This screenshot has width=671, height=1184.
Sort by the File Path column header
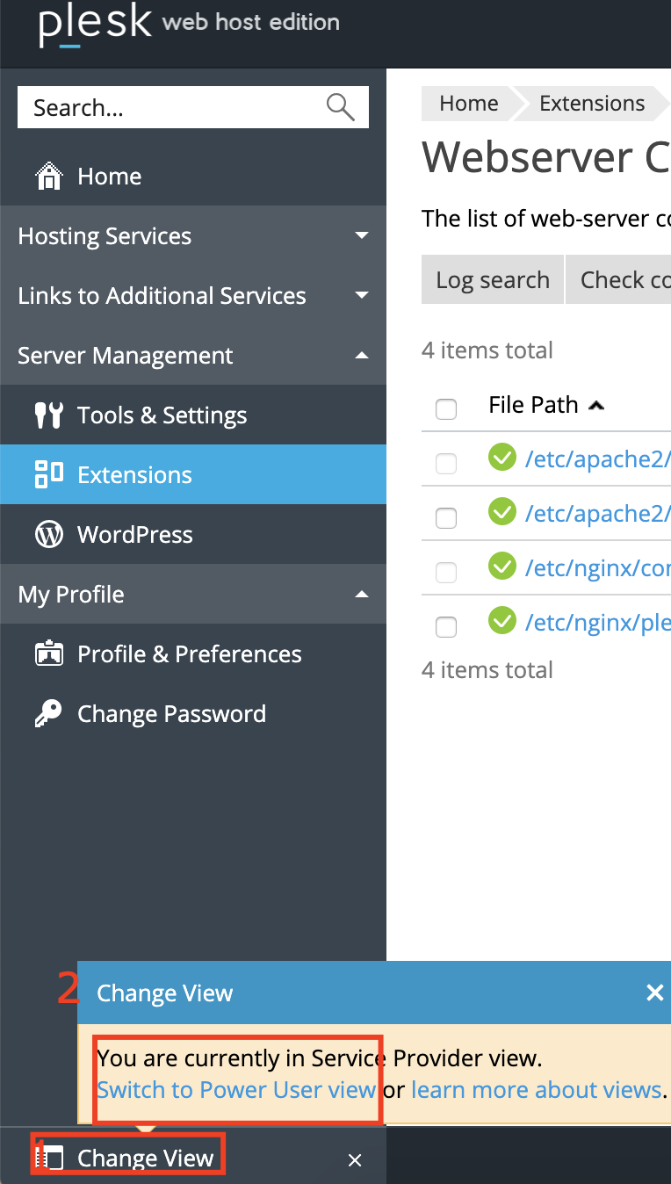click(533, 405)
